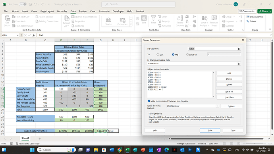Collapse objective cell reference picker
The image size is (274, 154).
pyautogui.click(x=239, y=49)
